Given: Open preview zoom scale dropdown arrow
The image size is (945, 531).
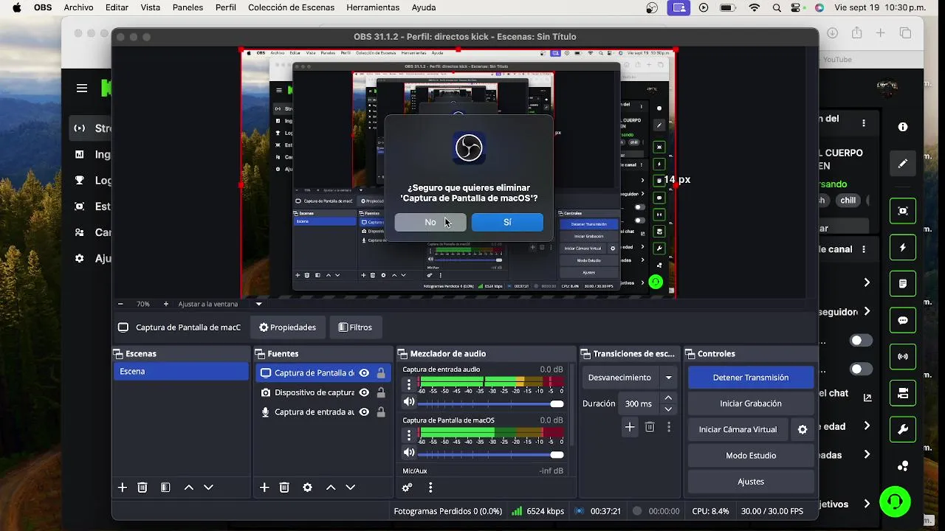Looking at the screenshot, I should tap(258, 304).
